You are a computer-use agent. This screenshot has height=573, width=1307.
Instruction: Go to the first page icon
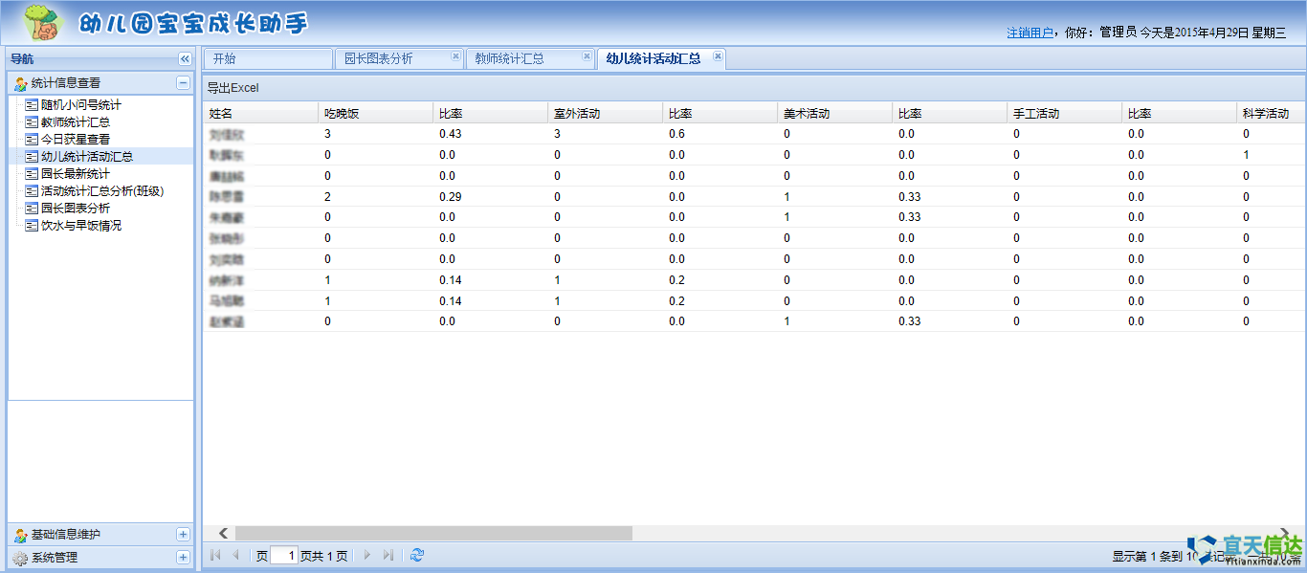(x=215, y=556)
